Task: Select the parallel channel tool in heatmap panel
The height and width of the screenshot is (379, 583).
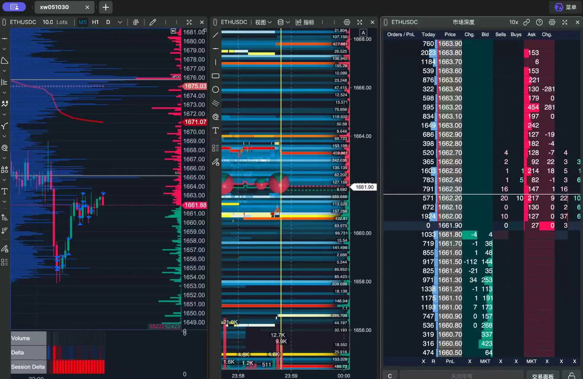Action: pyautogui.click(x=216, y=103)
